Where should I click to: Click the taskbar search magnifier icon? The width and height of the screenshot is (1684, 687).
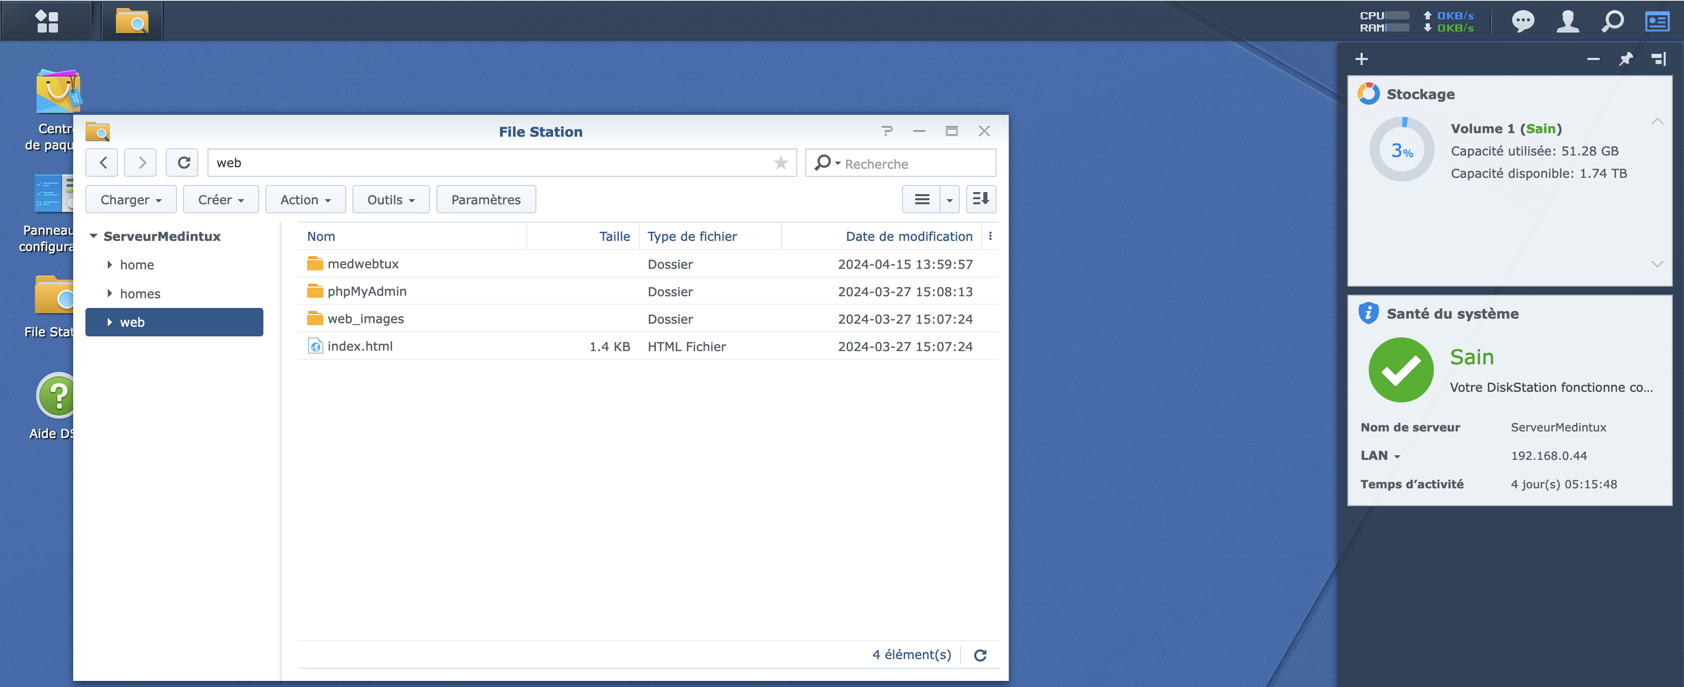click(1612, 21)
